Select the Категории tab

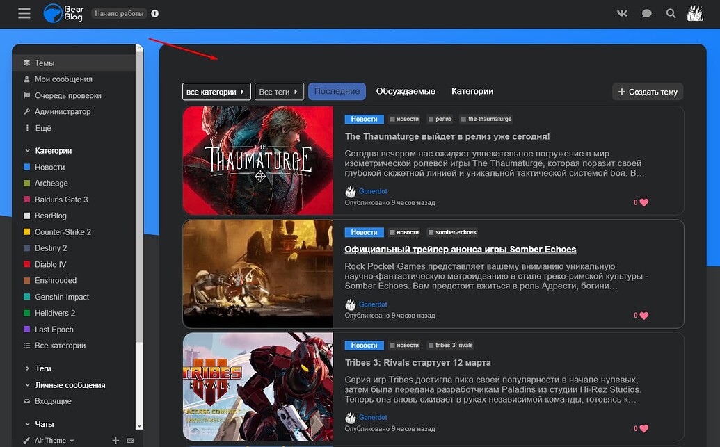tap(472, 91)
